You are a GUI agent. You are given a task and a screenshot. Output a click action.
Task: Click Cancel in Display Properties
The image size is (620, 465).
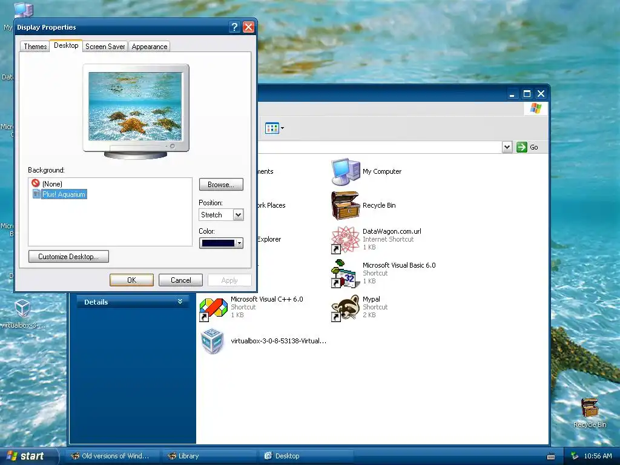coord(180,280)
